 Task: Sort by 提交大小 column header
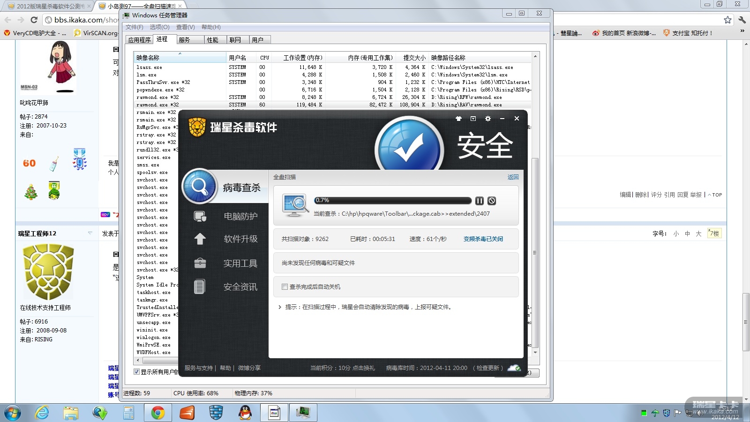pos(413,58)
